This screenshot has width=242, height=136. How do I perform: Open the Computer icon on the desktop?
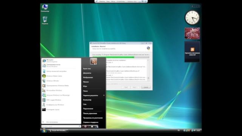(45, 8)
